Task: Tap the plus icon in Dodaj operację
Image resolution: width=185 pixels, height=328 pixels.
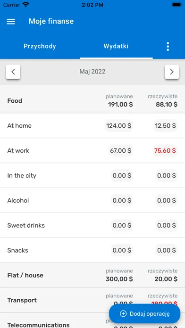Action: (123, 314)
